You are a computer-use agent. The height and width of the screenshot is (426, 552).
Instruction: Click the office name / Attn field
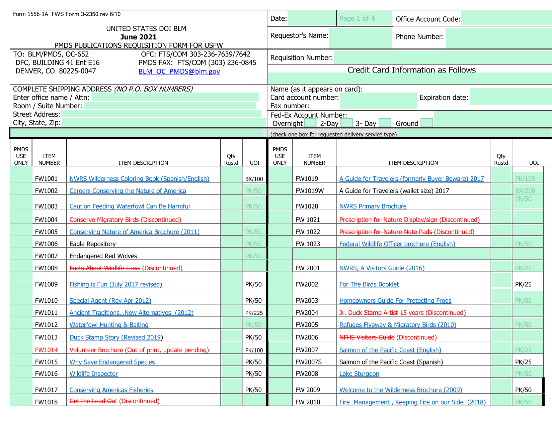(175, 97)
